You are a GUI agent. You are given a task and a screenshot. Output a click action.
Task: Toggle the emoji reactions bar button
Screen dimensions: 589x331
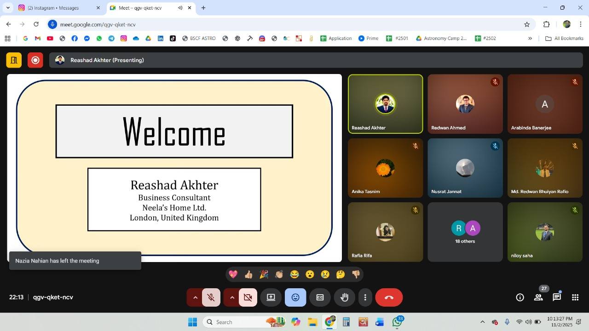tap(295, 297)
